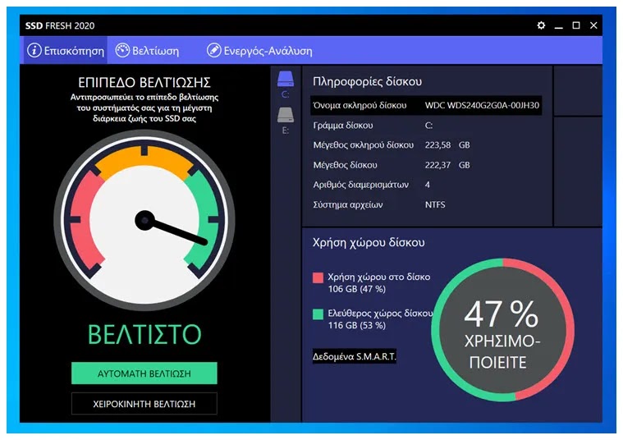623x440 pixels.
Task: Select the C: drive icon
Action: coord(286,79)
